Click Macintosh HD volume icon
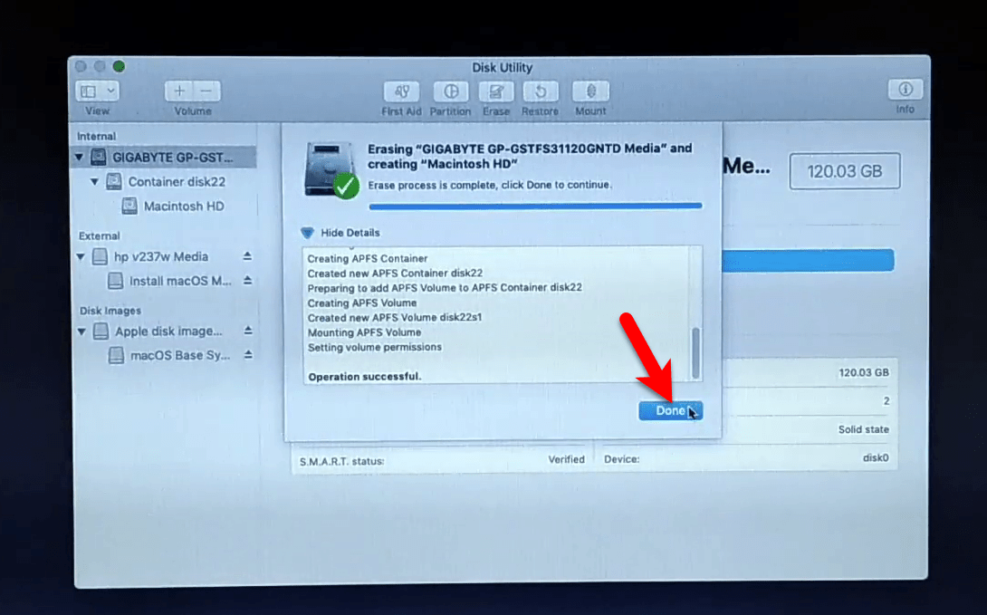 pyautogui.click(x=129, y=206)
